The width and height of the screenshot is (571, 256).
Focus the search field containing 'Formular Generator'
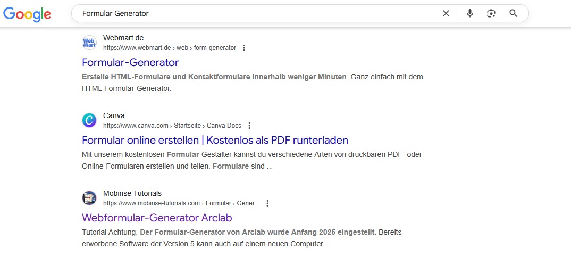pos(255,13)
